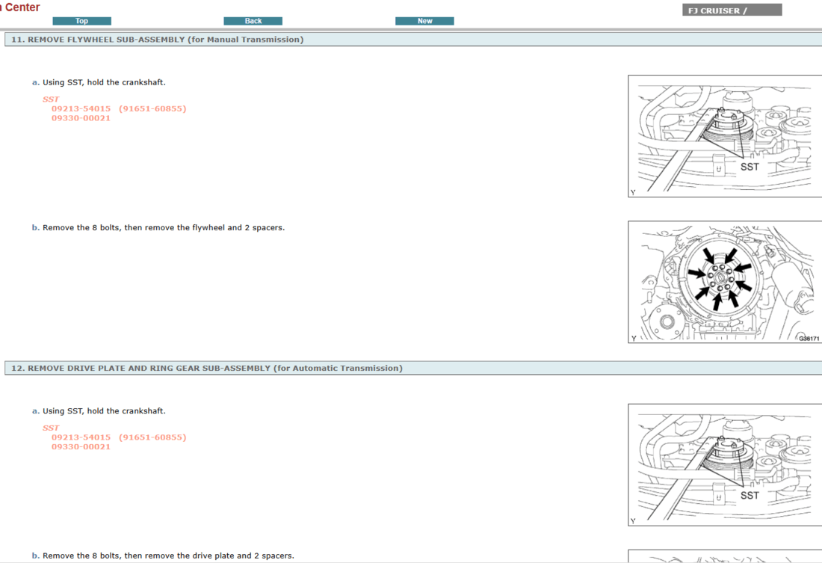822x563 pixels.
Task: Open part (91651-60855) link in flywheel section
Action: coord(152,108)
